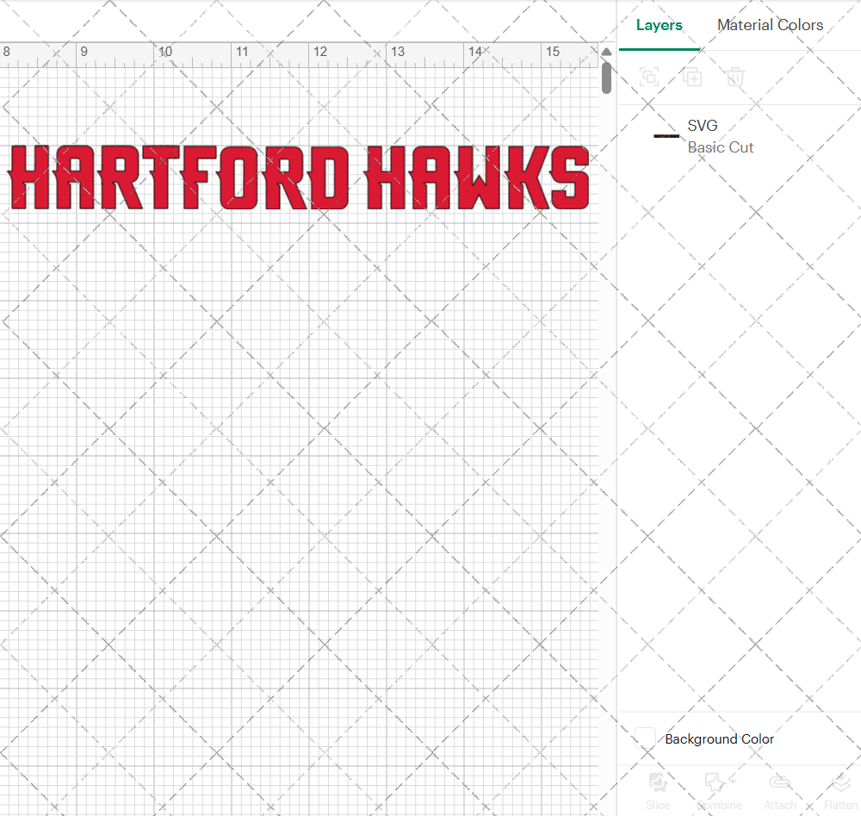Click the vertical canvas scrollbar handle
The image size is (861, 816).
(606, 78)
